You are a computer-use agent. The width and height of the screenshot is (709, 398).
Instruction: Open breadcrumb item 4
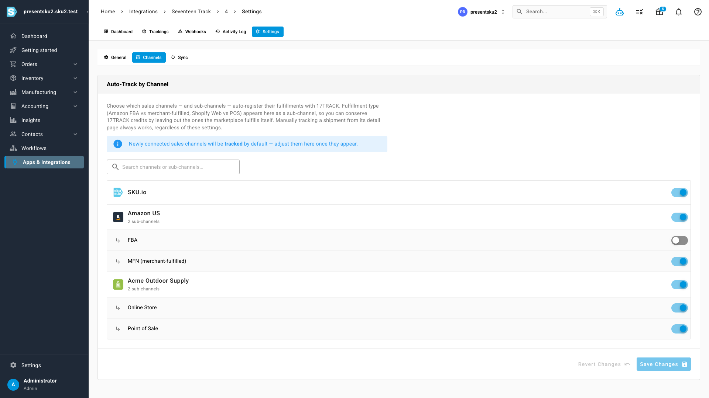(x=226, y=12)
